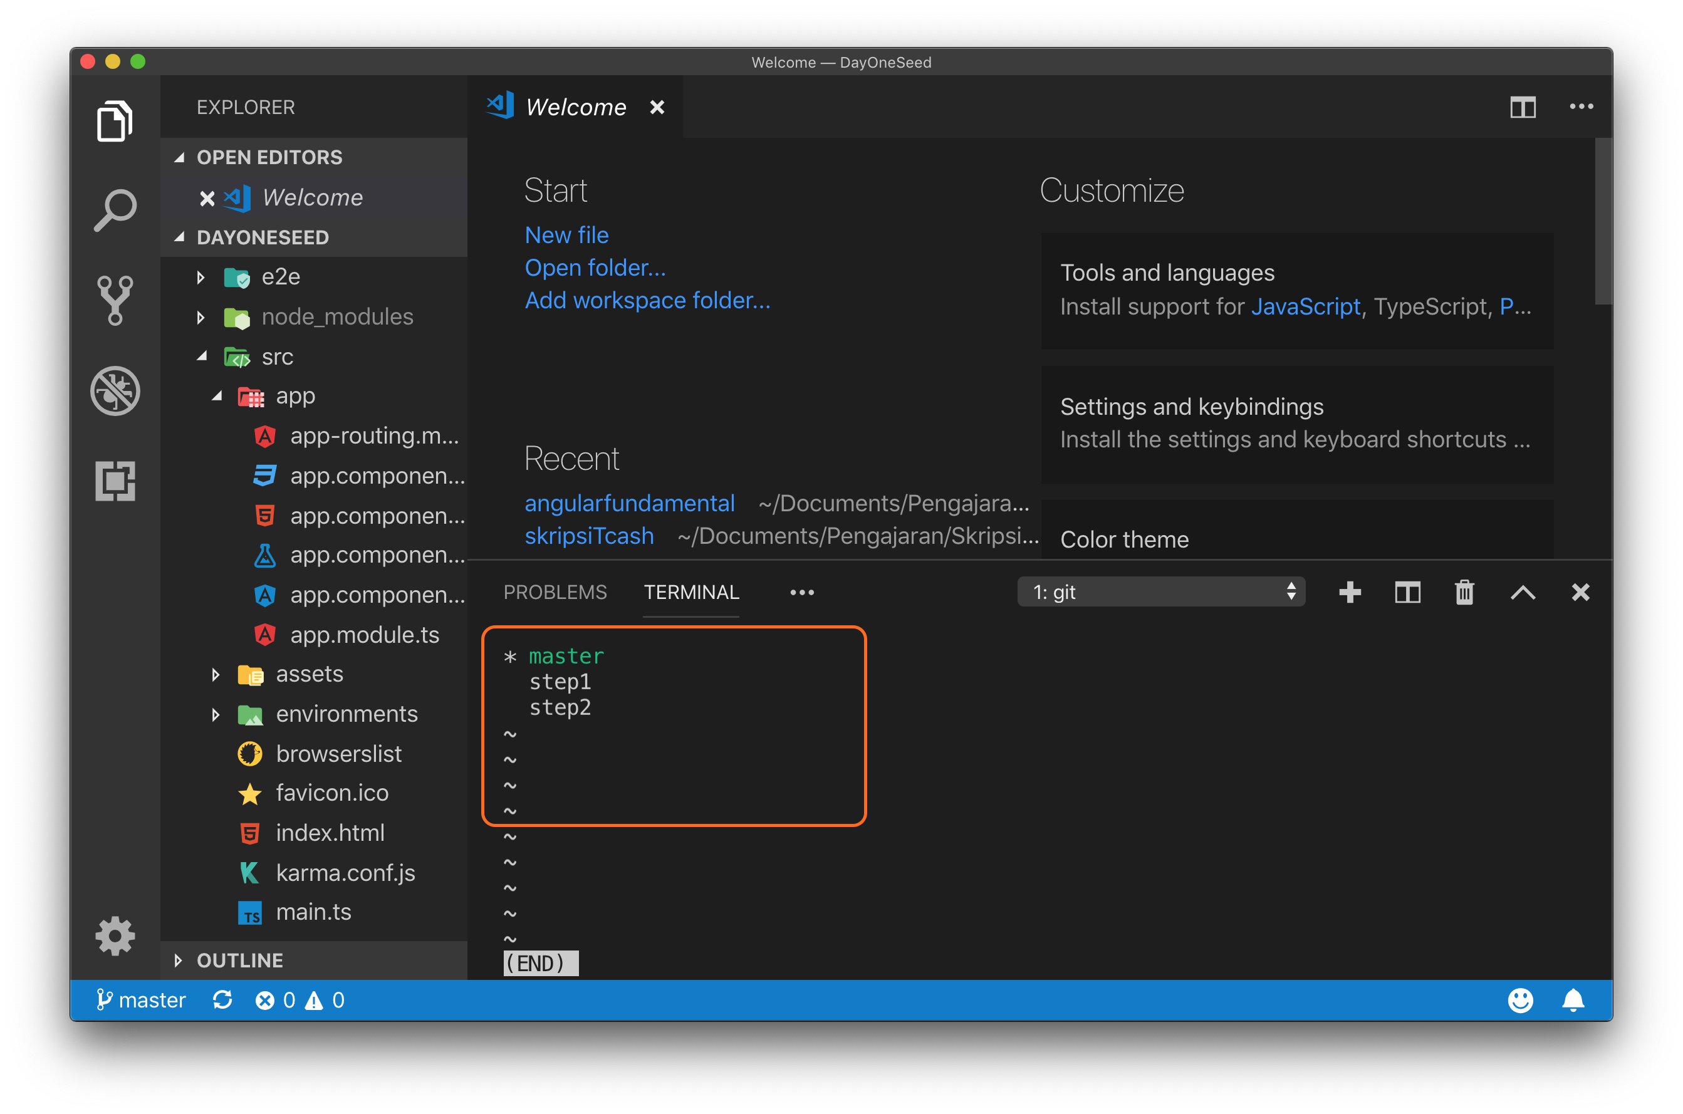The width and height of the screenshot is (1683, 1114).
Task: Open index.html file
Action: coord(330,833)
